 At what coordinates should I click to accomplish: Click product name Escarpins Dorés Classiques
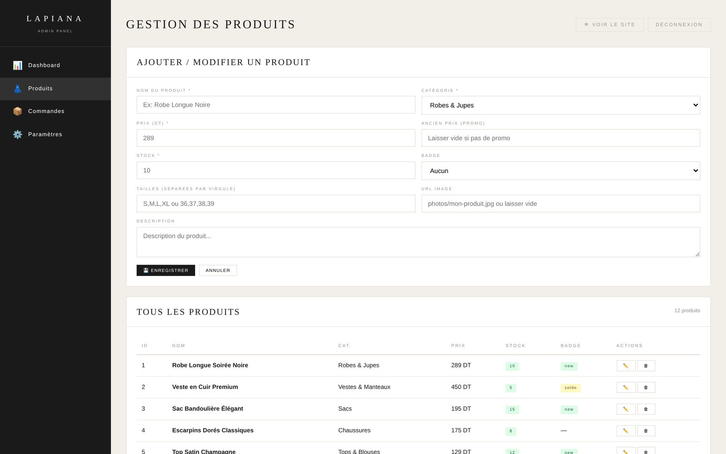(x=213, y=430)
